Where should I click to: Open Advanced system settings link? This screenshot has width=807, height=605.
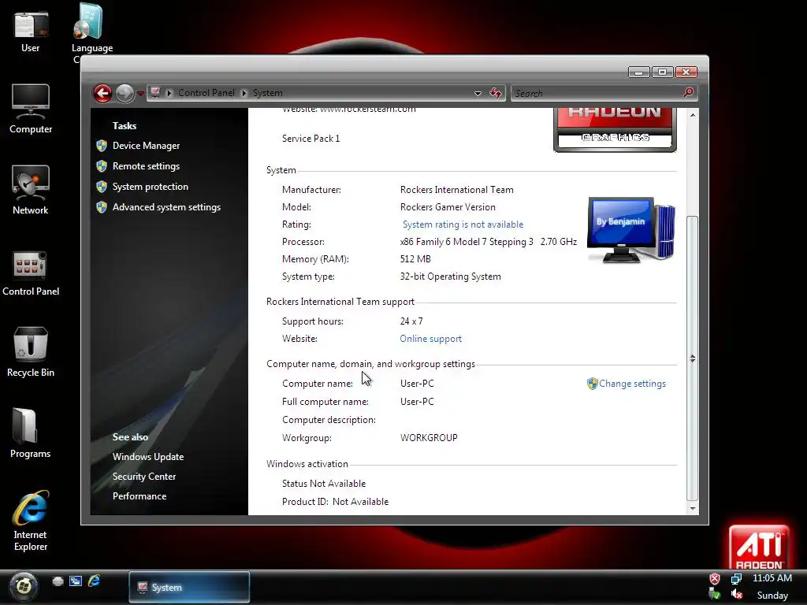pyautogui.click(x=167, y=207)
